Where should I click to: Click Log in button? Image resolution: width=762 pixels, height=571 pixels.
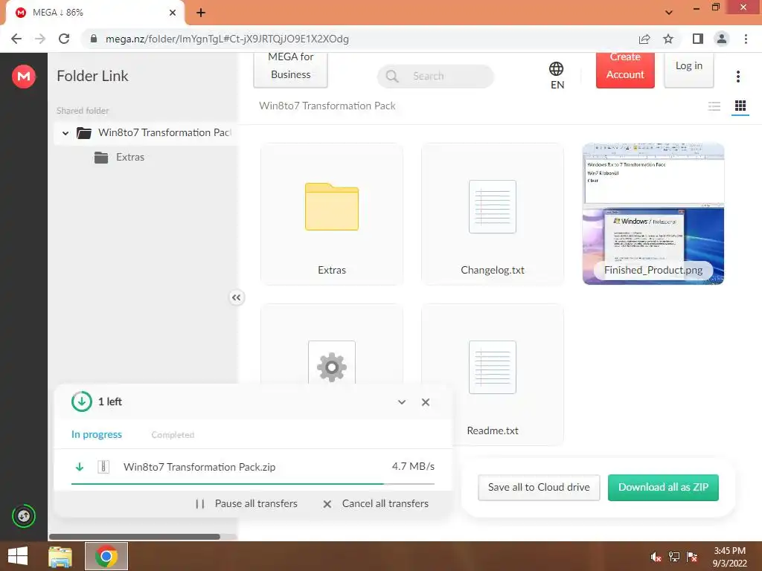[x=688, y=69]
